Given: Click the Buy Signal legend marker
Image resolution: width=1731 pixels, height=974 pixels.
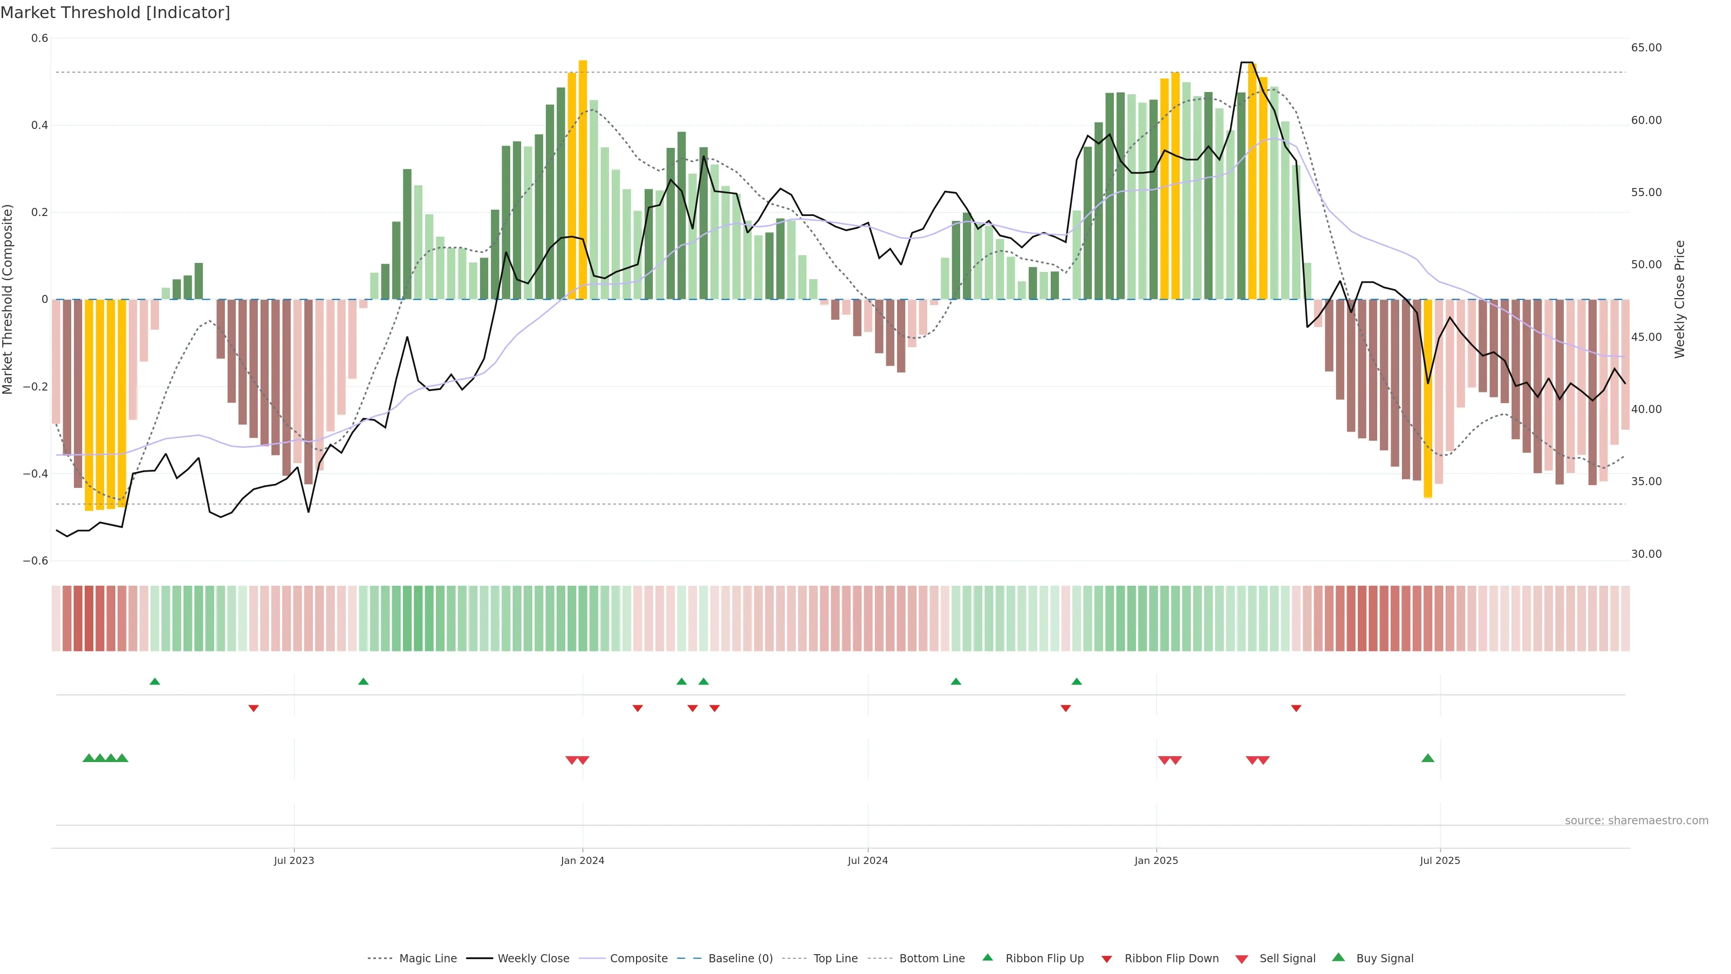Looking at the screenshot, I should coord(1338,957).
